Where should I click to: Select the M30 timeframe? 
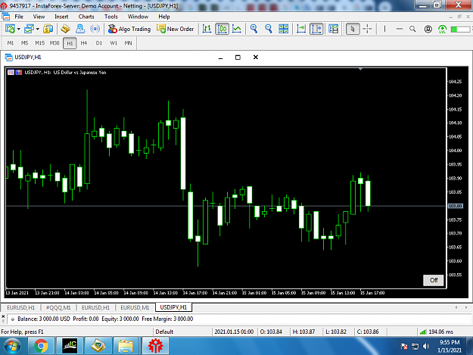click(54, 43)
